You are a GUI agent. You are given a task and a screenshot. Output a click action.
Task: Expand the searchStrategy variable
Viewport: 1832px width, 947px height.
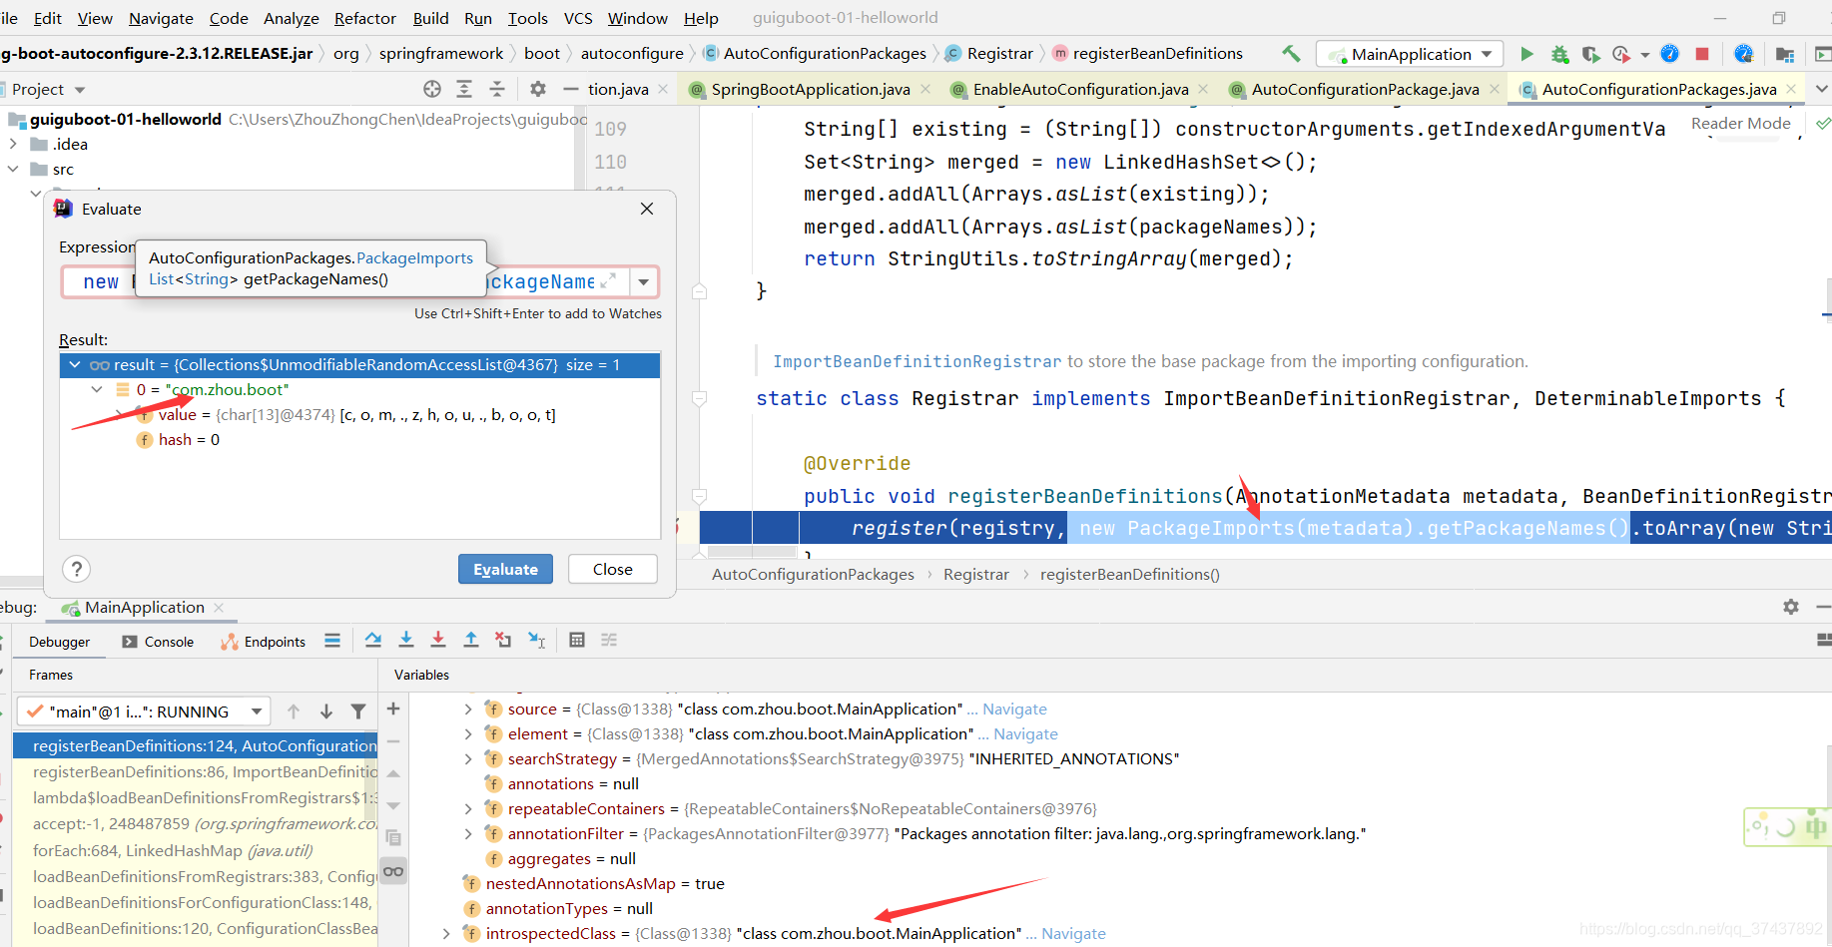tap(468, 759)
